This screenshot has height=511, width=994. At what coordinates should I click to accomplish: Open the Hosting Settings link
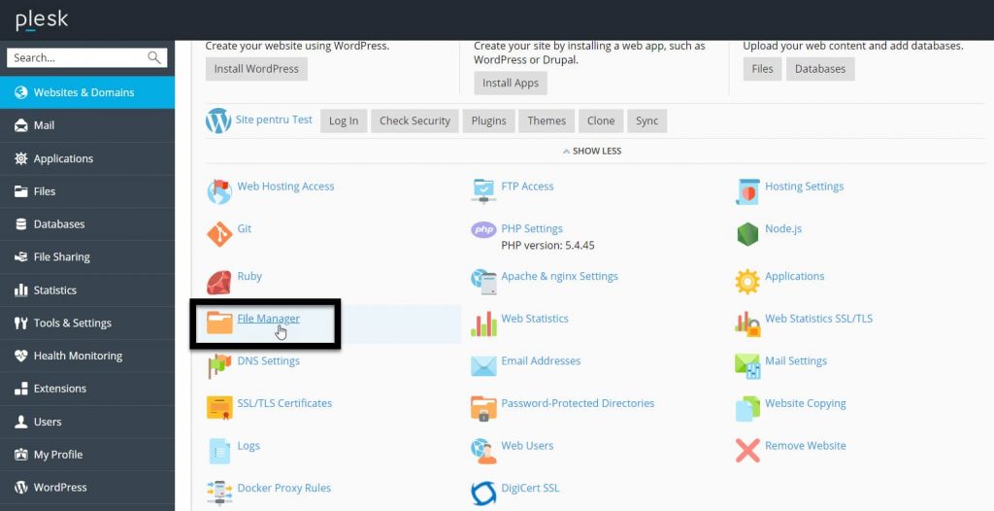[x=804, y=187]
